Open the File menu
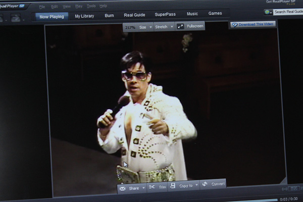The height and width of the screenshot is (202, 303). coord(42,7)
